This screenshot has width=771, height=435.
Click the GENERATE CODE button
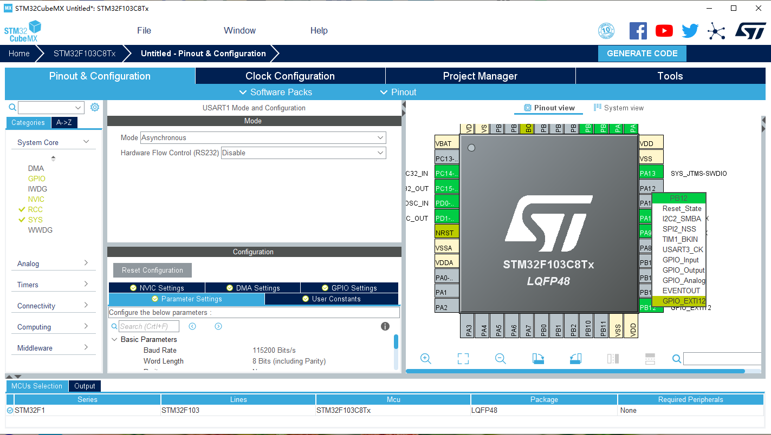point(642,54)
